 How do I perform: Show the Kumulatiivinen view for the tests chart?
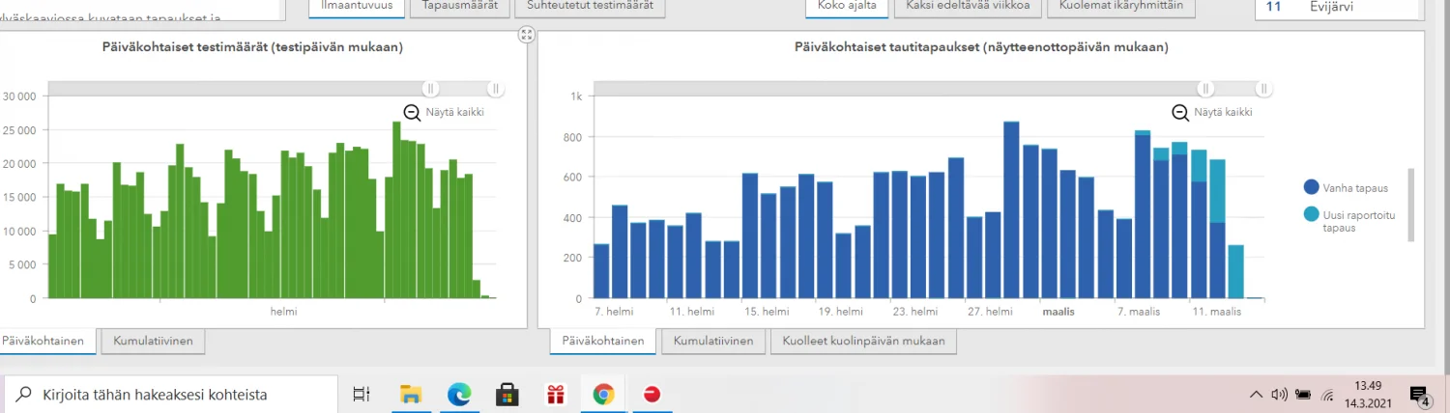153,341
